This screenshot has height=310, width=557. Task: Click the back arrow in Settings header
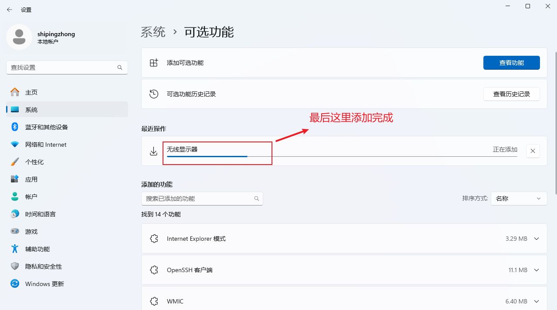click(10, 10)
